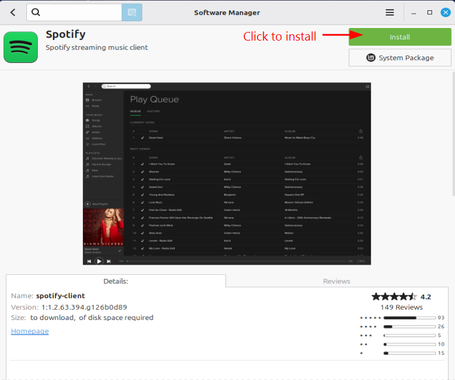Minimize the Software Manager window

[x=414, y=13]
